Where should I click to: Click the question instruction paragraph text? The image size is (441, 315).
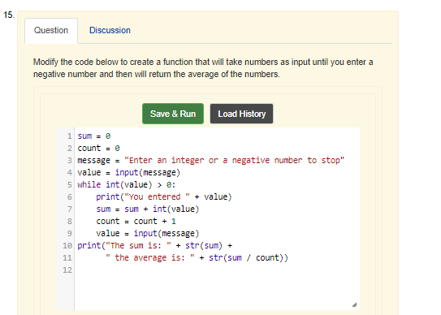point(203,67)
